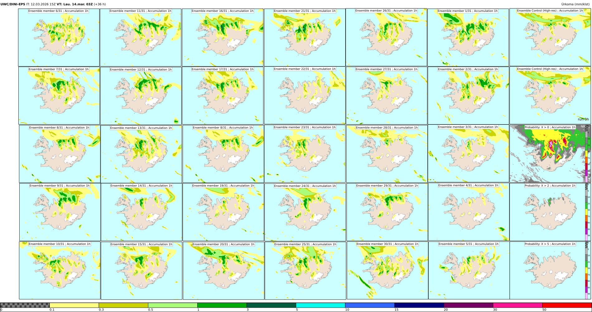Screen dimensions: 592x312
Task: Click the vertical probability color scale beside X > 5
Action: point(587,271)
